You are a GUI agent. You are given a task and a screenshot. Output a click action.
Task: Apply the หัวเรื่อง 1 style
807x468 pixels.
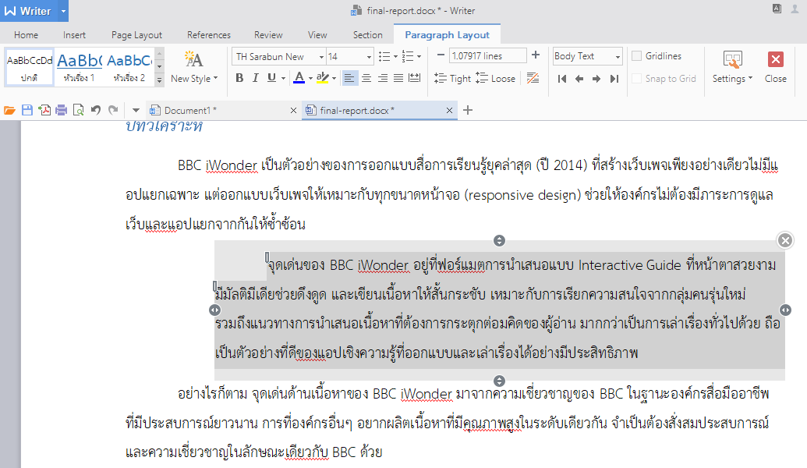point(79,67)
